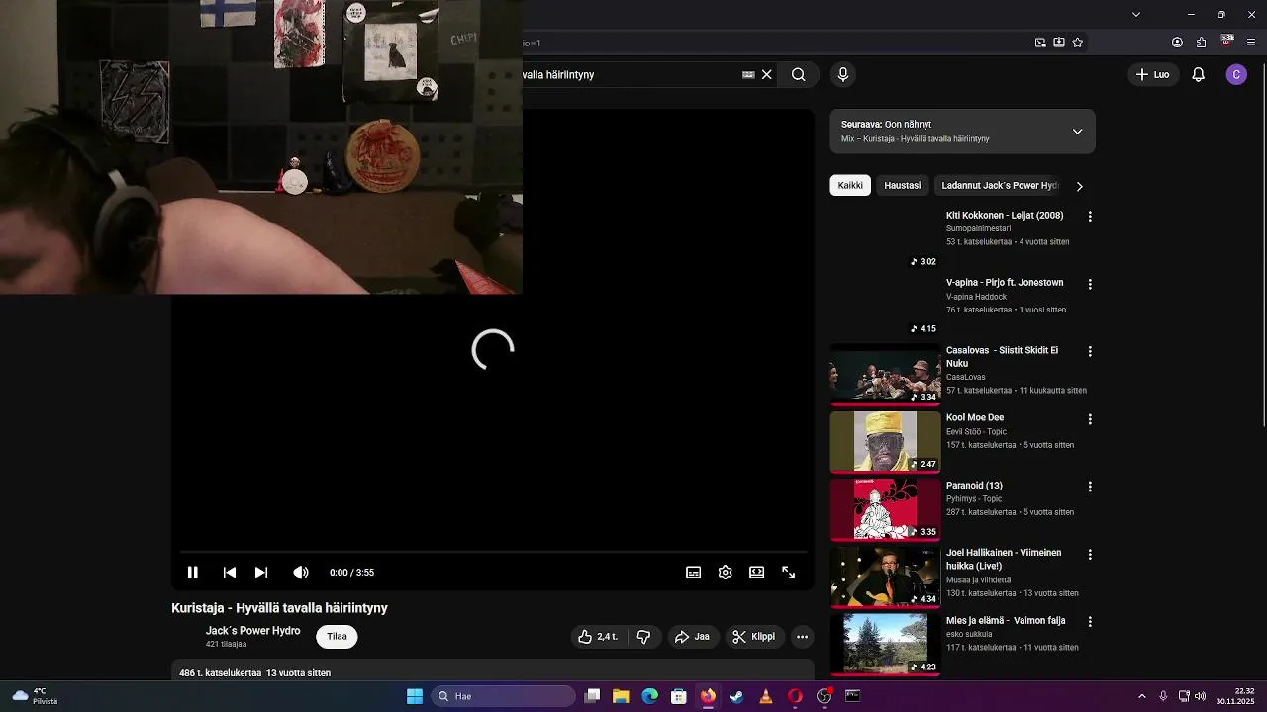The image size is (1267, 712).
Task: Click the taskbar Hae search box
Action: tap(503, 696)
